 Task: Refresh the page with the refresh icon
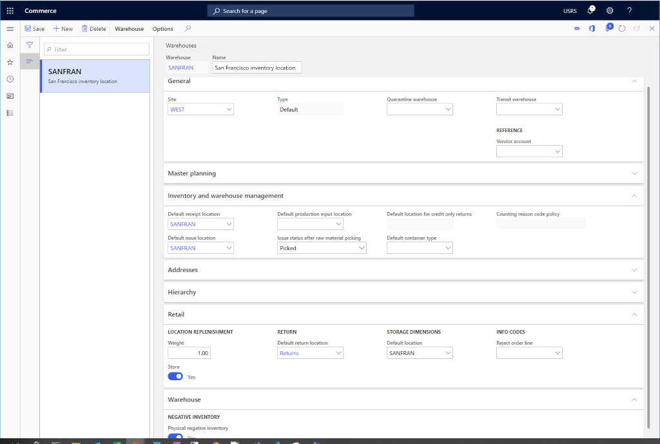coord(622,28)
